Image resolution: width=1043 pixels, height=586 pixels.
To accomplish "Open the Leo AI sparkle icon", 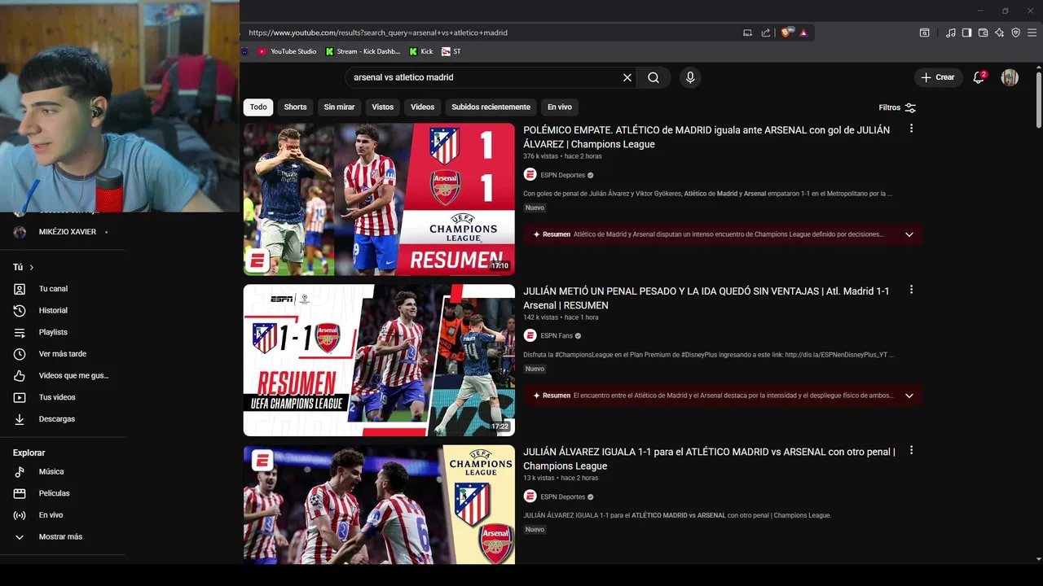I will [1000, 33].
